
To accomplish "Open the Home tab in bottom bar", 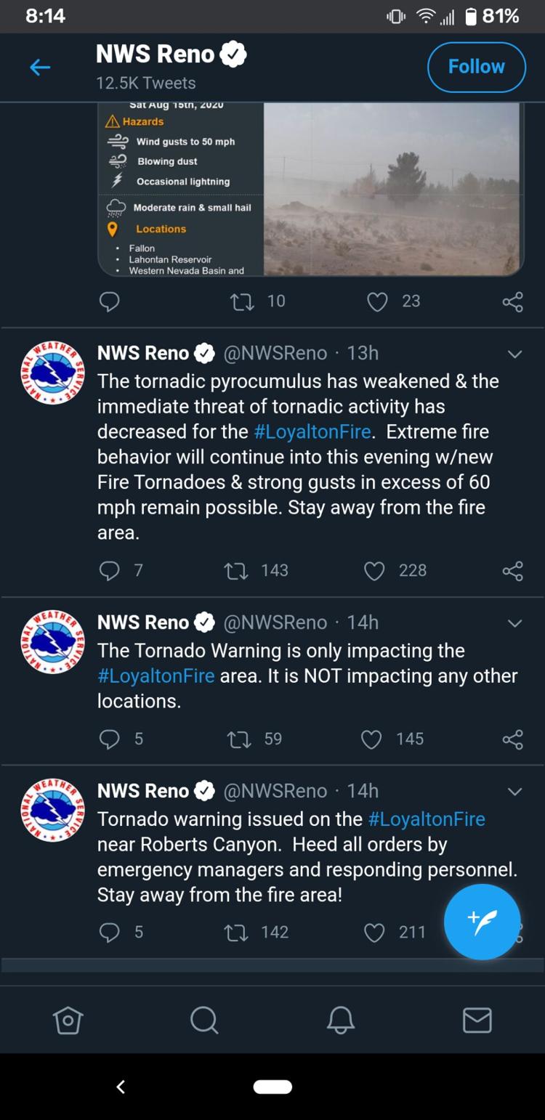I will tap(68, 1020).
